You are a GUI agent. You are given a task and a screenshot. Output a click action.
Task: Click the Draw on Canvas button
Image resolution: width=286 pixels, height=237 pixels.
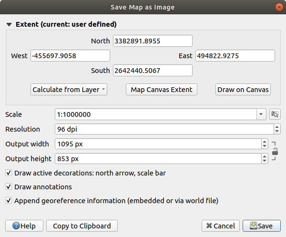tap(243, 90)
